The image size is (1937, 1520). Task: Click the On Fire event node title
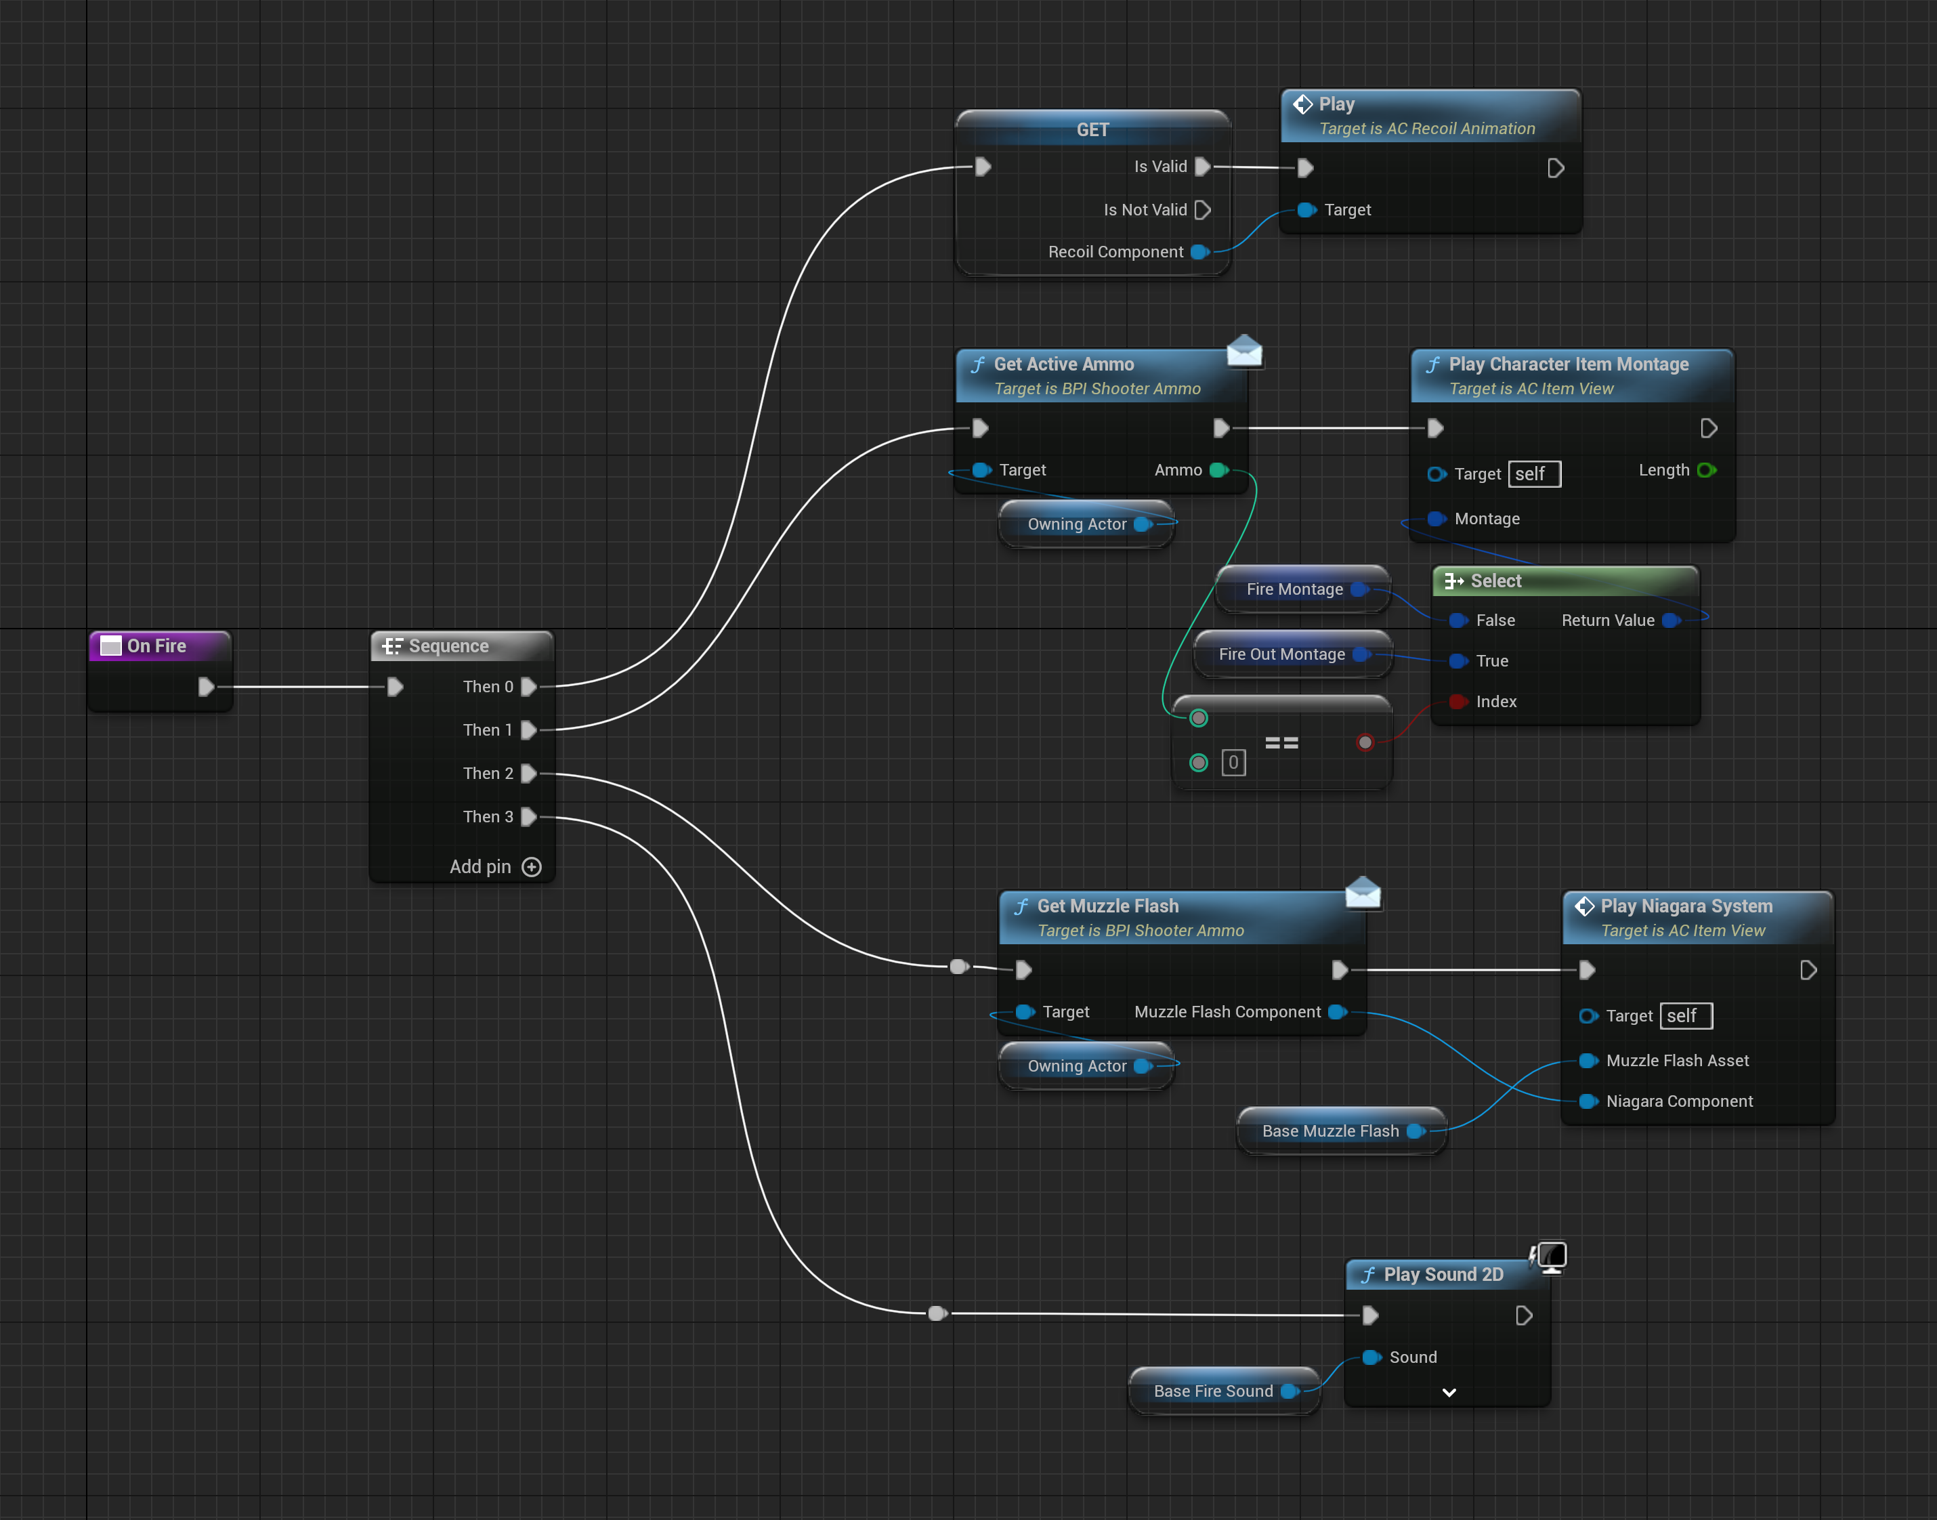156,646
